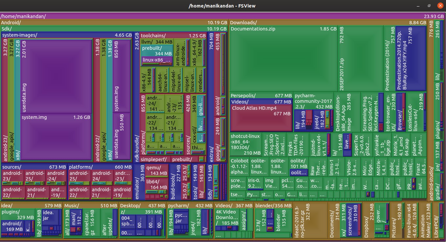Viewport: 446px width, 242px height.
Task: Select the simpleperf/ folder block
Action: click(156, 159)
